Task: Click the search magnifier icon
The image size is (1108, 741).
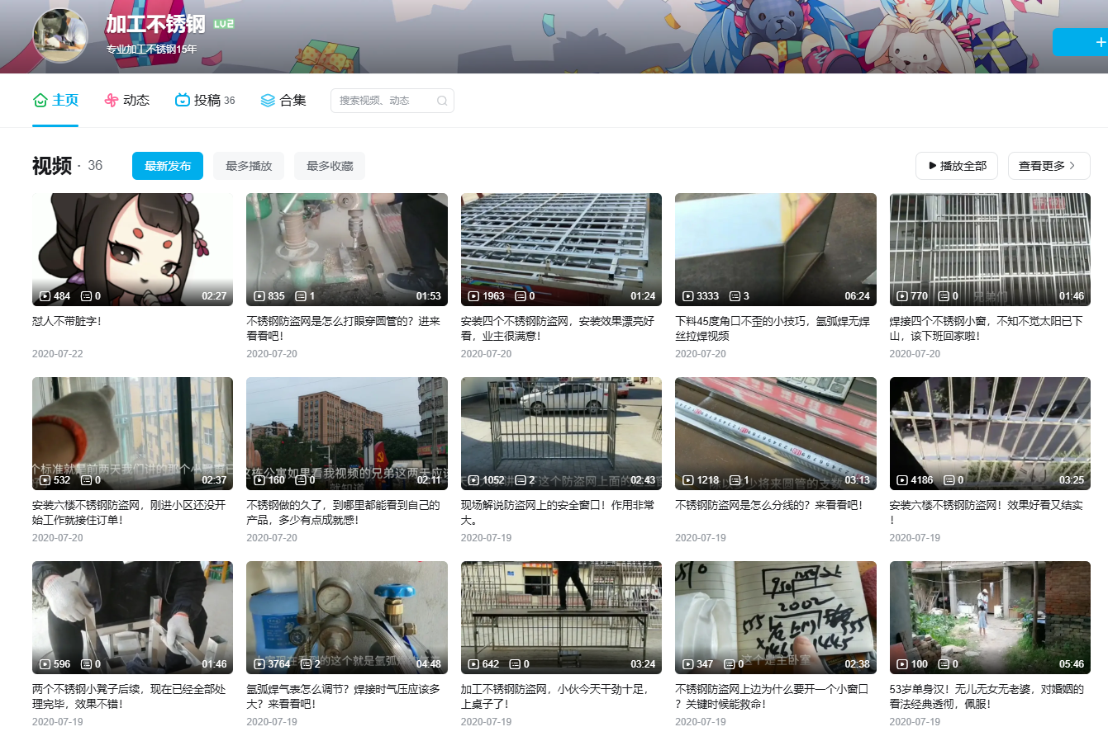Action: (442, 101)
